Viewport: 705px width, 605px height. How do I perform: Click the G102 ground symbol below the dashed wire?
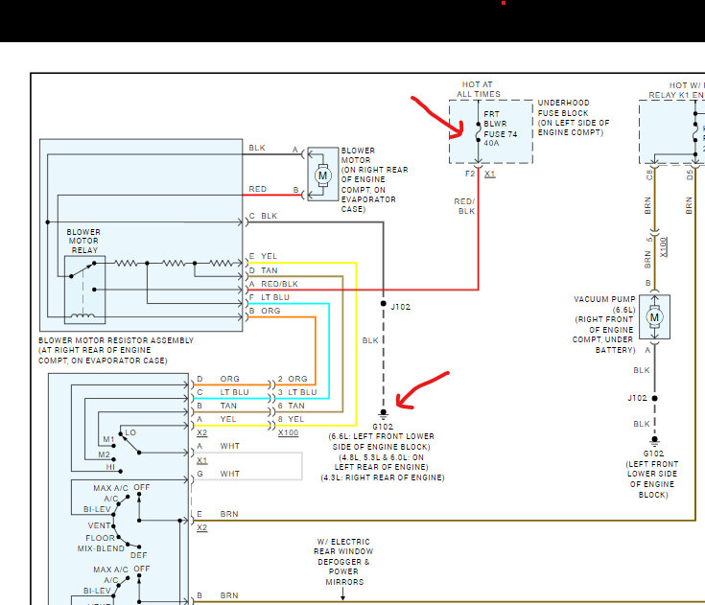pos(384,413)
